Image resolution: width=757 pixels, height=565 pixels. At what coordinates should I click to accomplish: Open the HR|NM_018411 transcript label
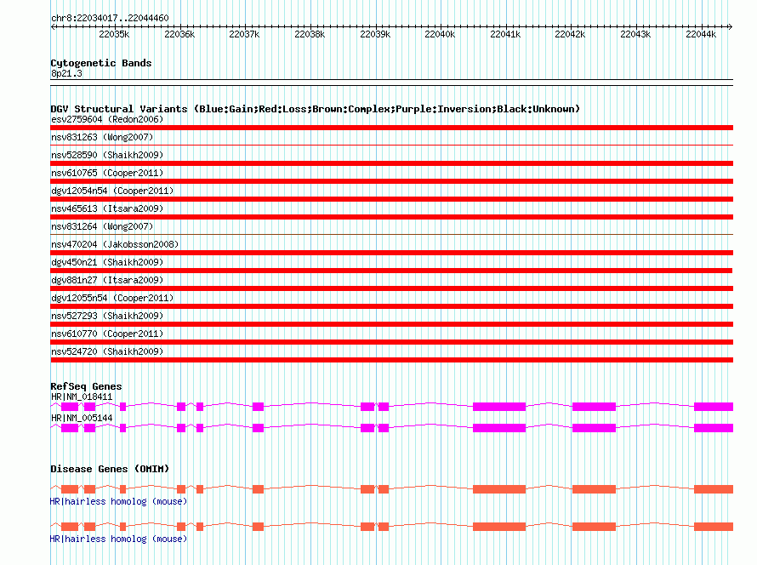coord(82,397)
